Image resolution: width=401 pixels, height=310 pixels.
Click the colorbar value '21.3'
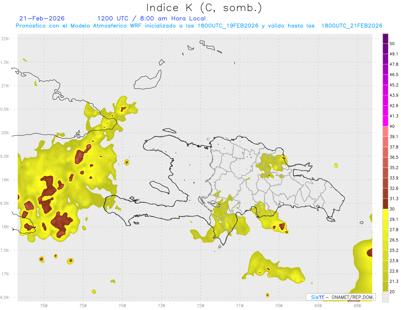pos(394,281)
